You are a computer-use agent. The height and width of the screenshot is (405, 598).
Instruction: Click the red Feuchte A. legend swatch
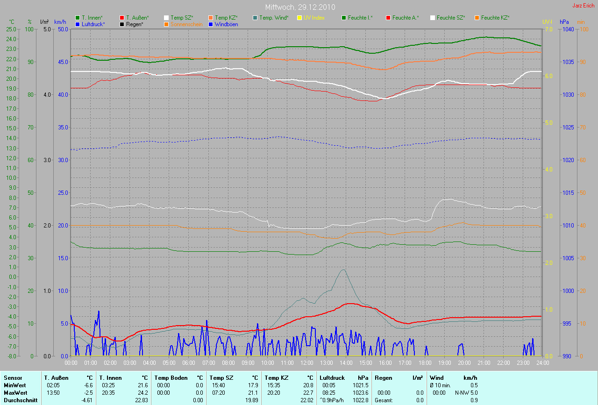pos(388,18)
